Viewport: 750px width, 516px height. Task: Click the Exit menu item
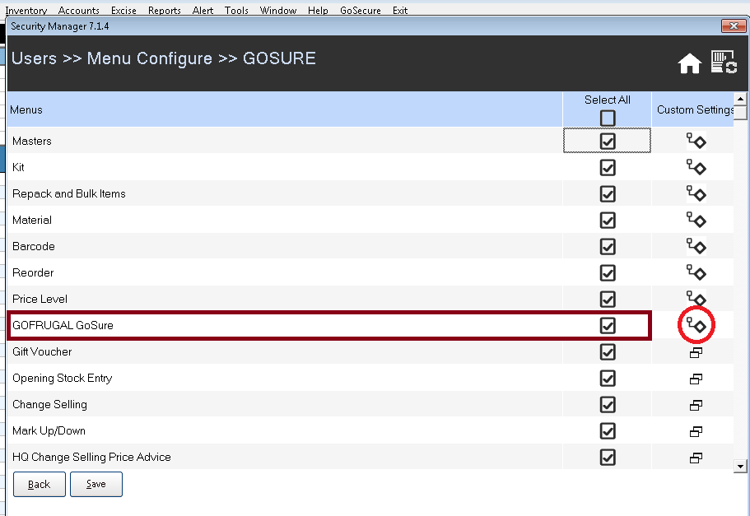click(x=400, y=10)
